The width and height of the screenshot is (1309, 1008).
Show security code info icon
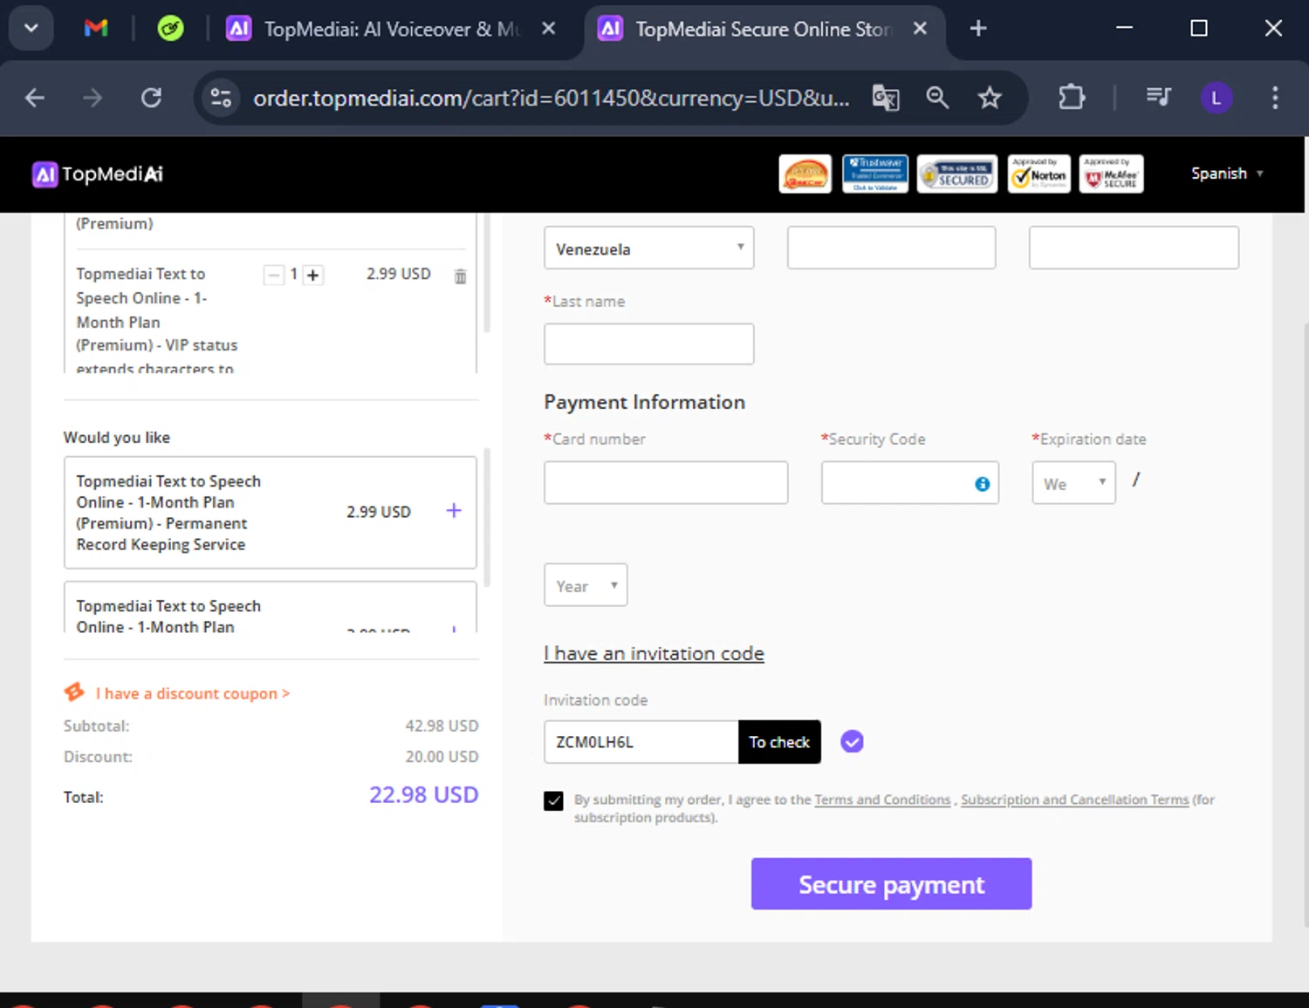(982, 484)
